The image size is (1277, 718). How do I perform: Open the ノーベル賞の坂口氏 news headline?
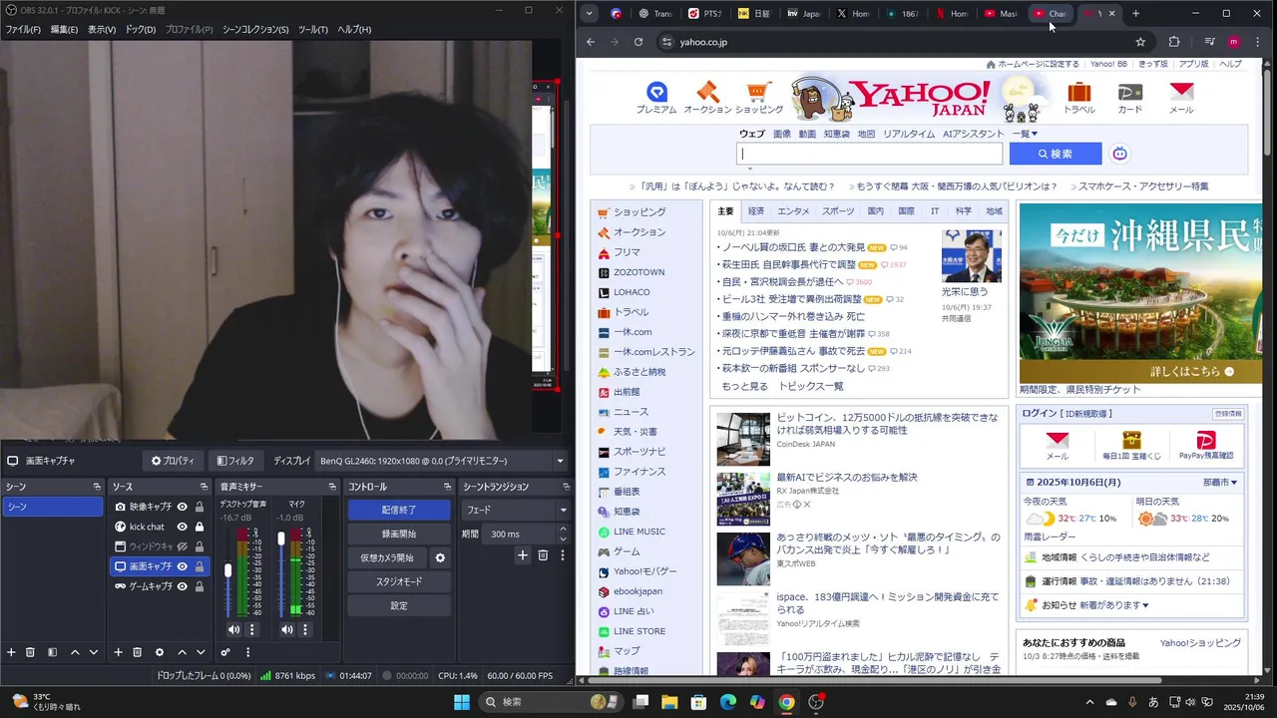coord(793,247)
